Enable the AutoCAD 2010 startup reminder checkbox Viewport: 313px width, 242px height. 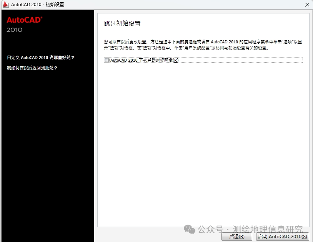click(106, 60)
